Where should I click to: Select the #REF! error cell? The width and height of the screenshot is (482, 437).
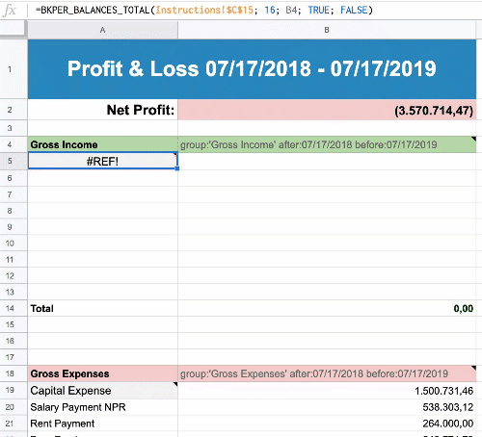103,161
